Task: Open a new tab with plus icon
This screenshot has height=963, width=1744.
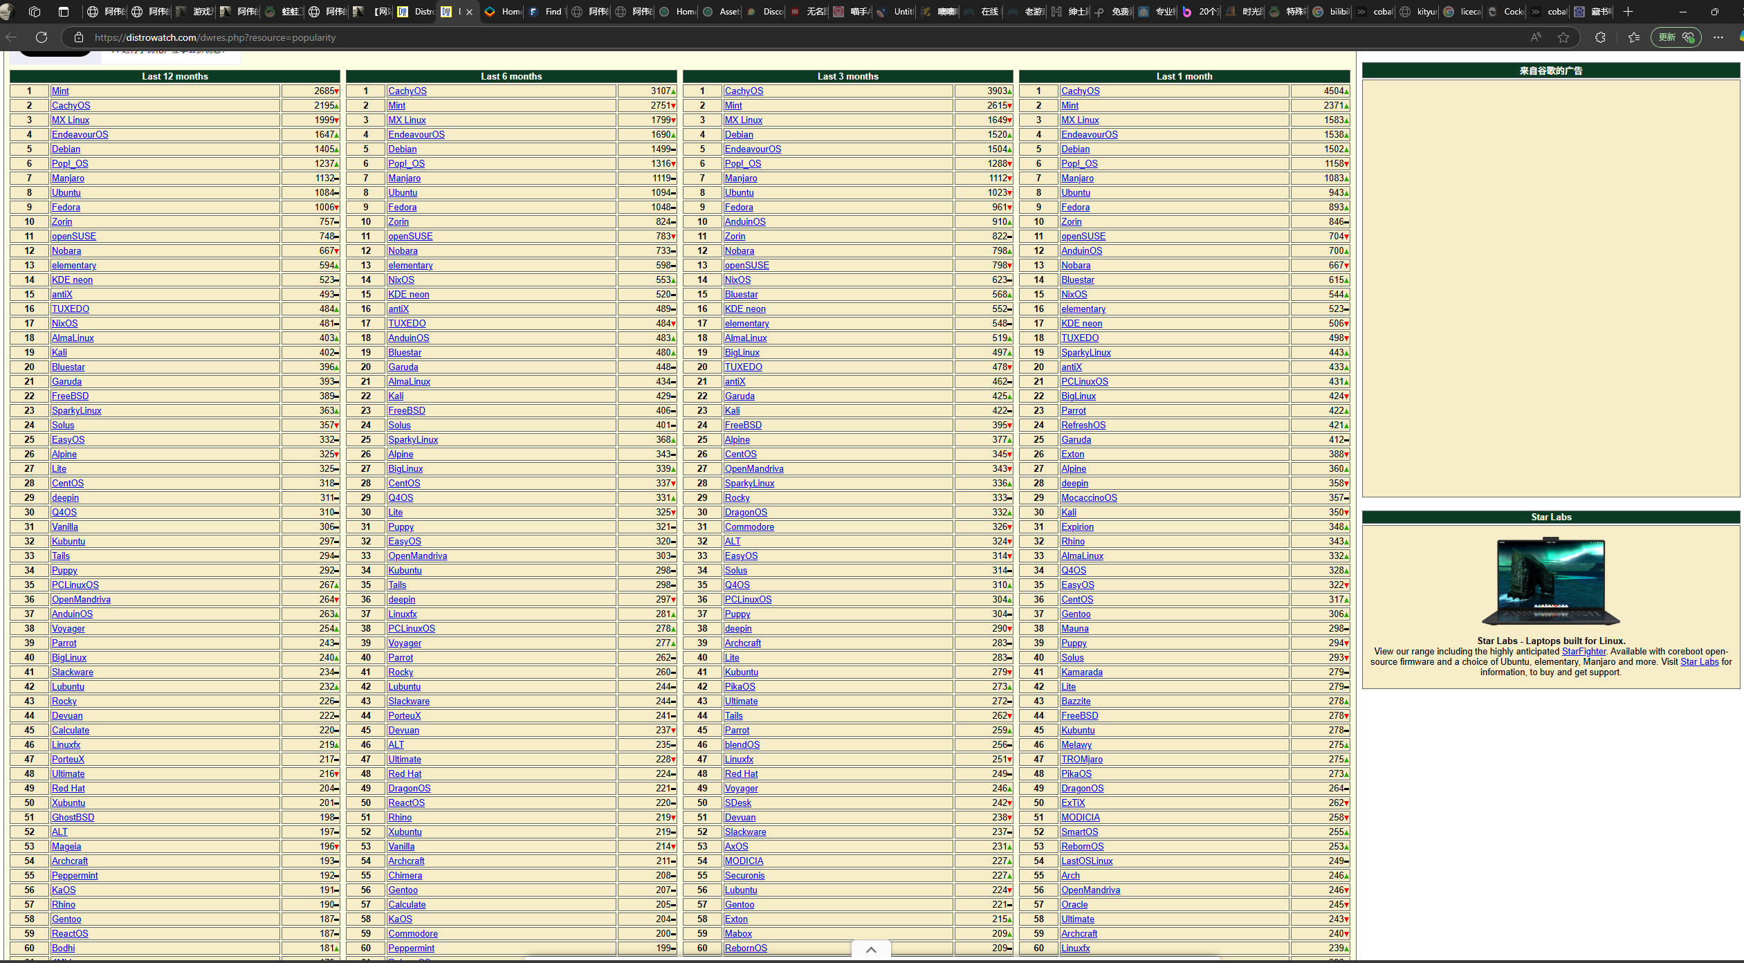Action: (x=1628, y=12)
